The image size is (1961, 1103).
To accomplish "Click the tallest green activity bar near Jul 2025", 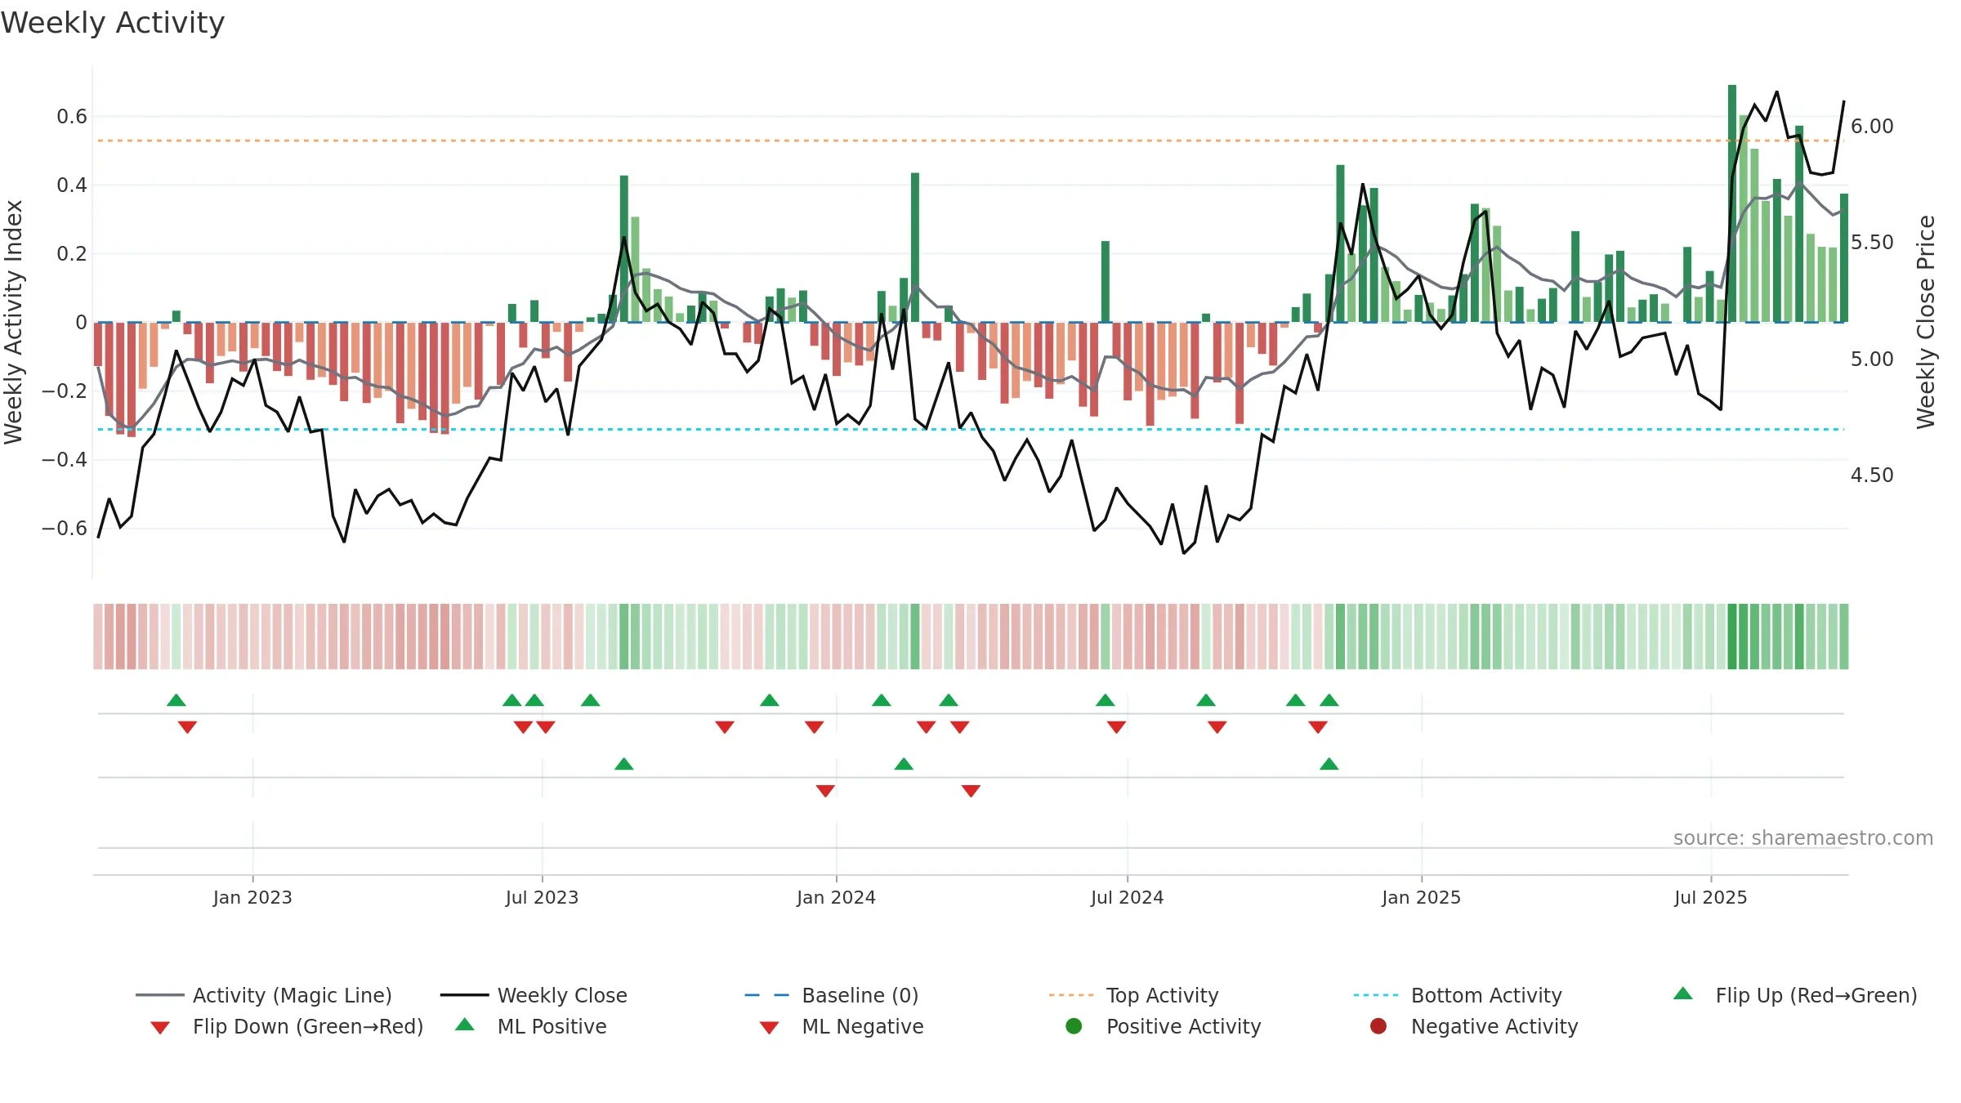I will tap(1732, 203).
